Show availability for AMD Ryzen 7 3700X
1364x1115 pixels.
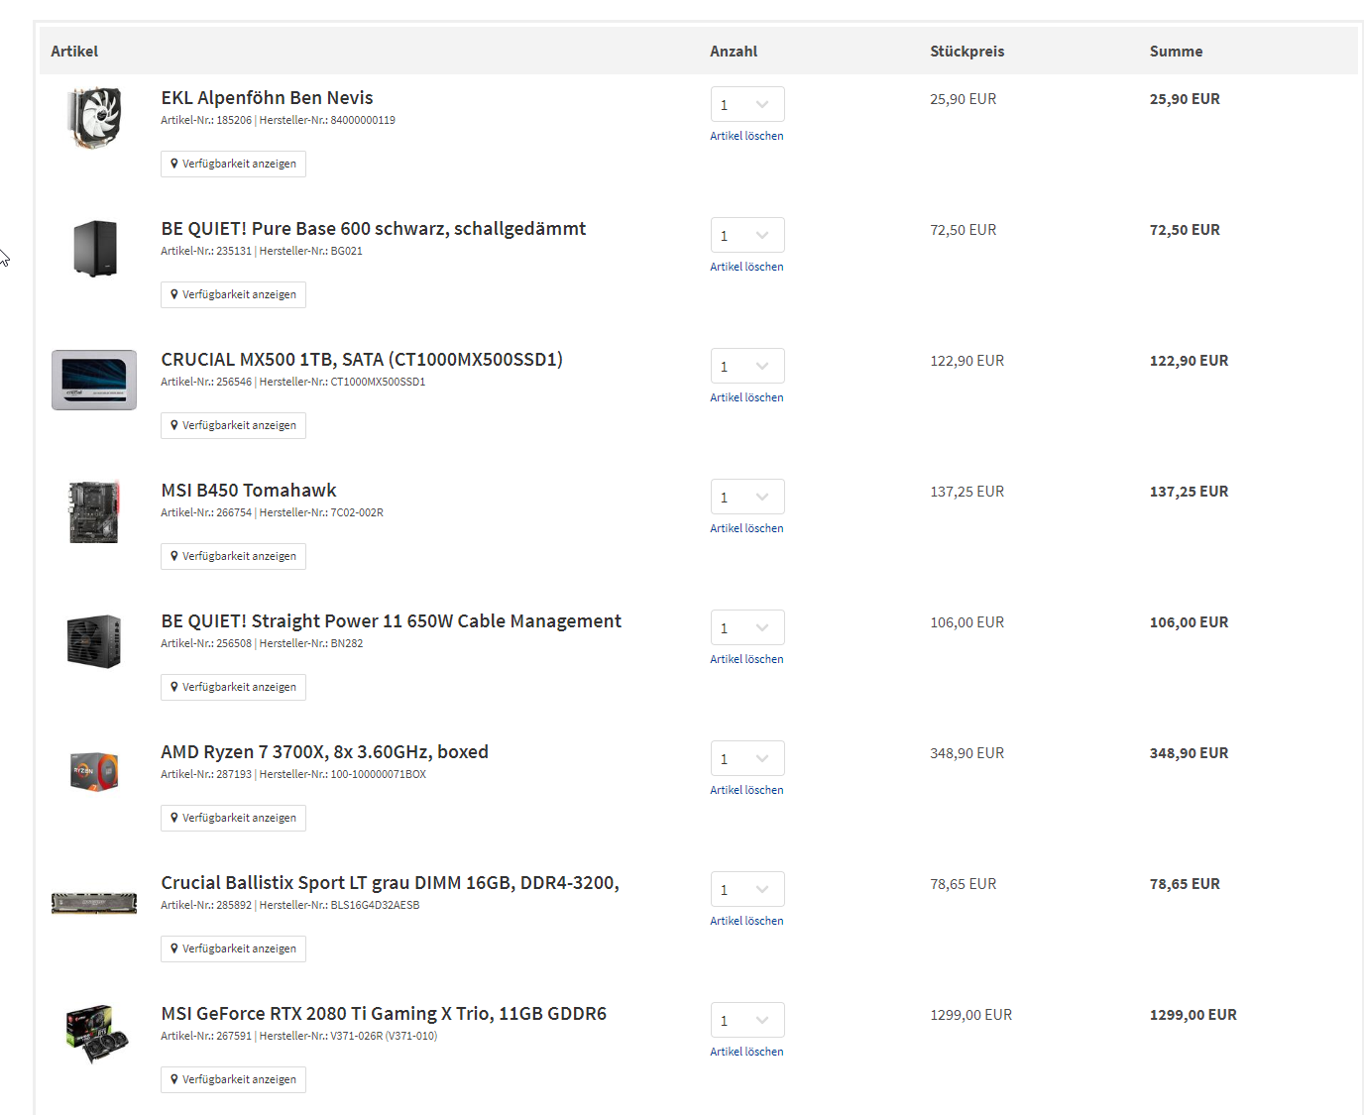pos(233,818)
